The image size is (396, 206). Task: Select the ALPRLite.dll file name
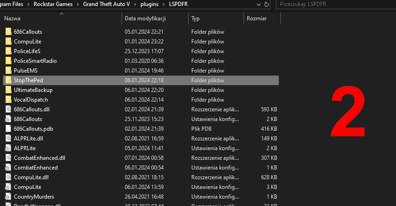(28, 139)
